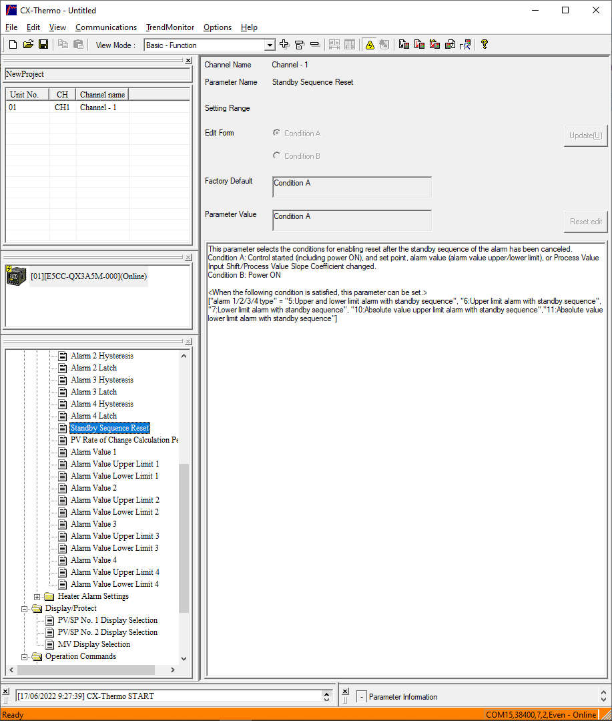
Task: Click parameter tree vertical scrollbar thumb
Action: pos(184,538)
